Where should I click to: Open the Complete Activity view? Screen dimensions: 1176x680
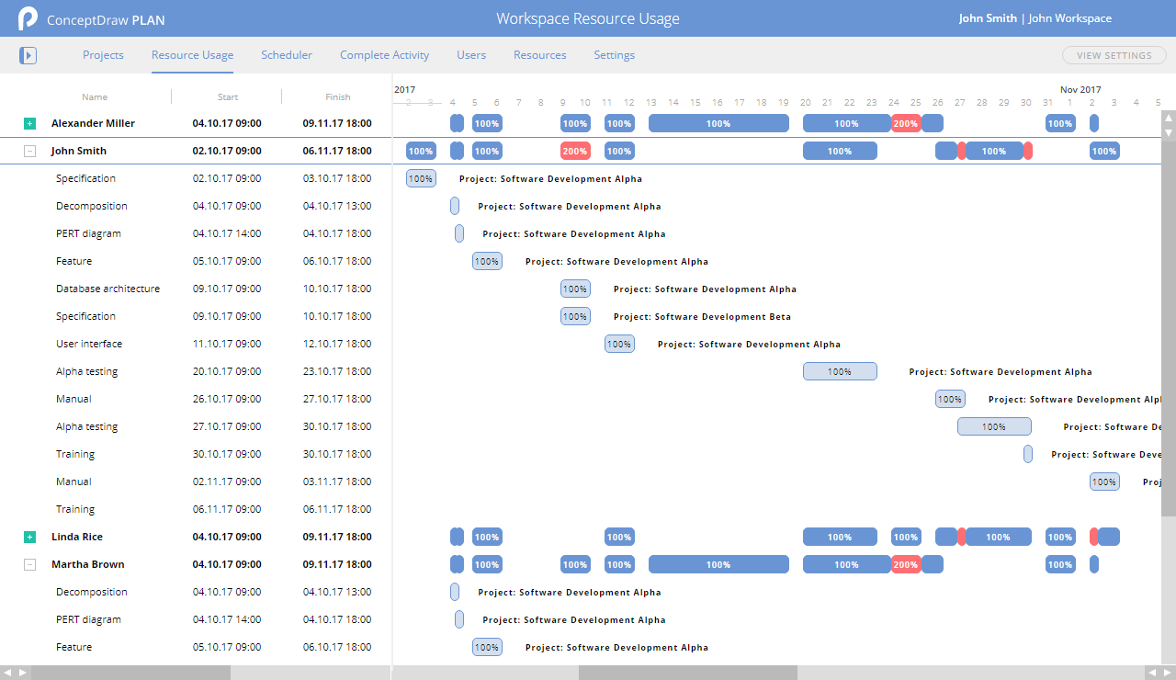[384, 55]
